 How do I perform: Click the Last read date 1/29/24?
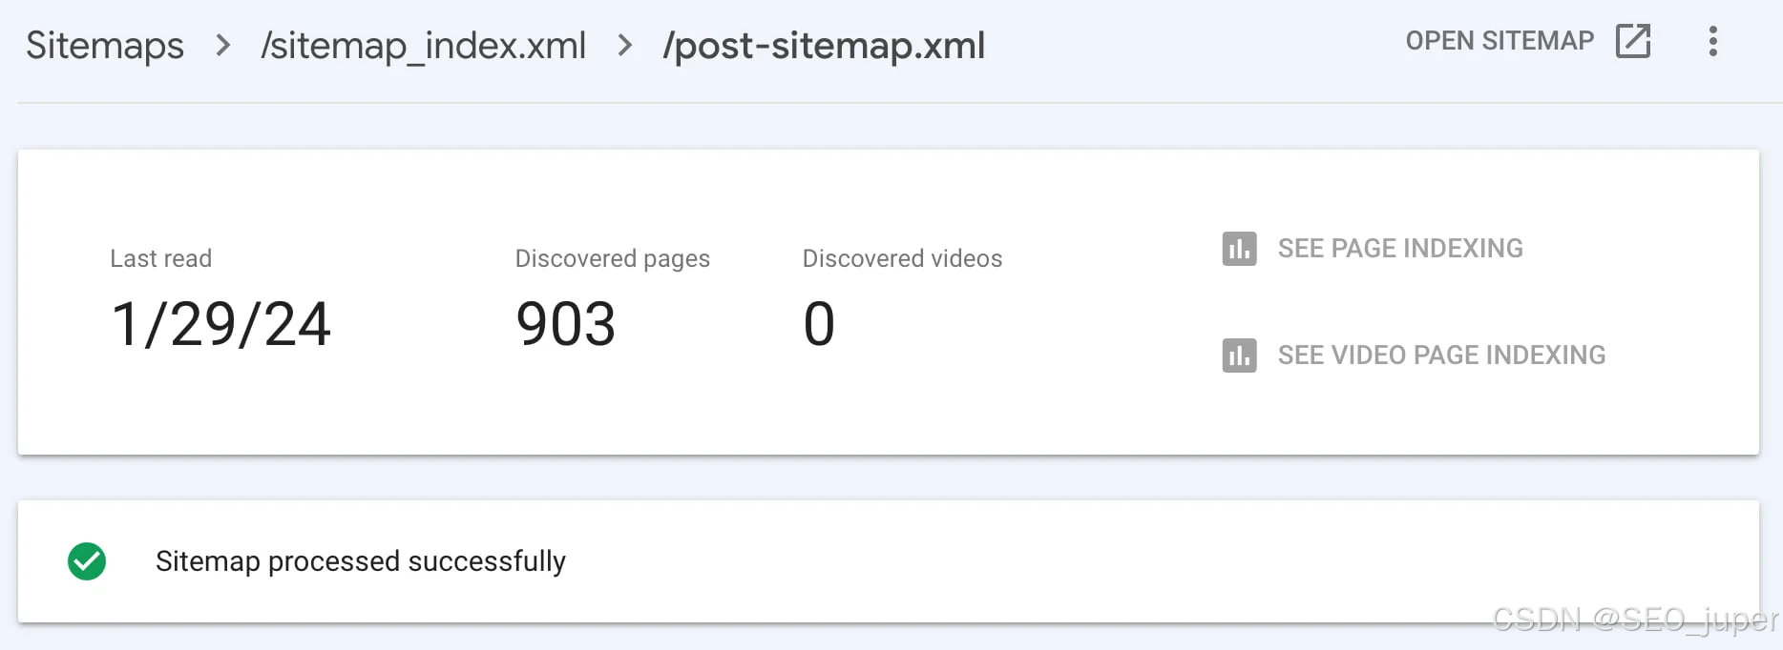tap(221, 324)
